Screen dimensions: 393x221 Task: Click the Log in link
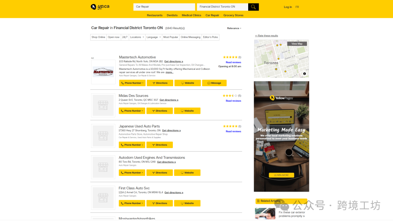tap(288, 7)
